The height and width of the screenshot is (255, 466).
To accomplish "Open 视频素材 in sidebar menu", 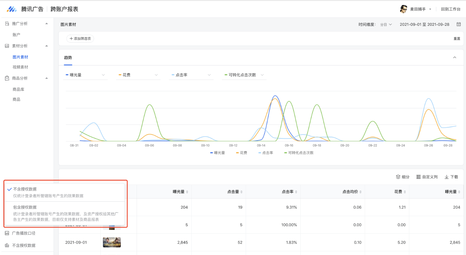I will 20,67.
